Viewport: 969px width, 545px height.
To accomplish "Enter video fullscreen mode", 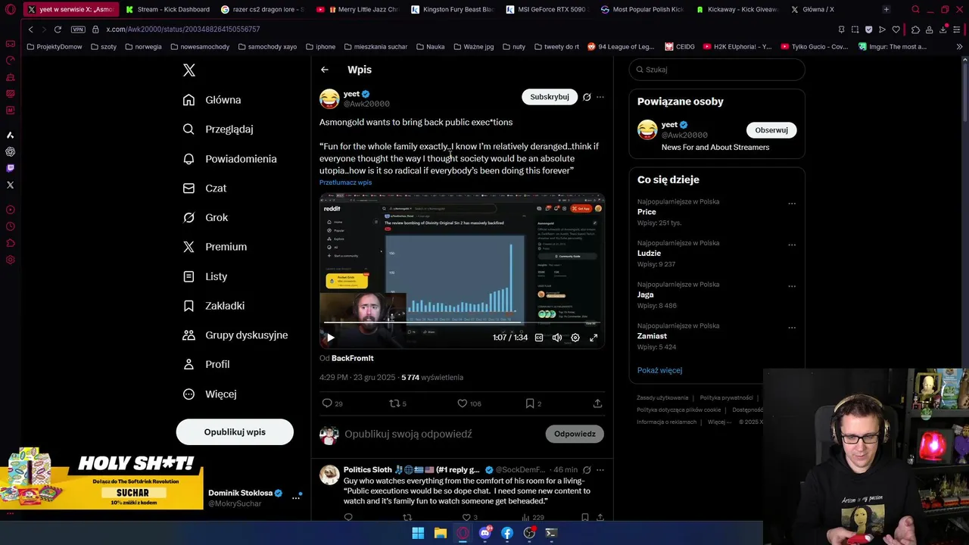I will click(594, 338).
